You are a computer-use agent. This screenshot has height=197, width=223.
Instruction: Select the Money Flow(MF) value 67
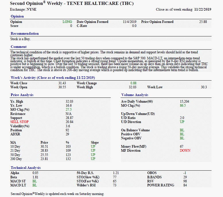coord(182,147)
